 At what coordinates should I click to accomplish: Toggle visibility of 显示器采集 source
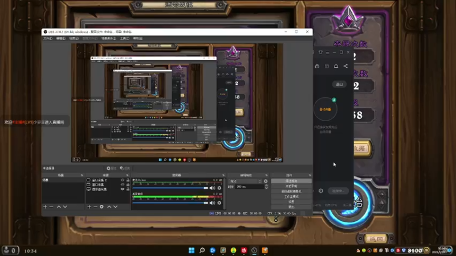click(x=123, y=189)
